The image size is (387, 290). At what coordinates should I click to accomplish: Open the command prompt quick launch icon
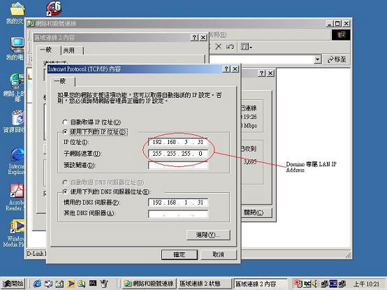click(x=93, y=283)
